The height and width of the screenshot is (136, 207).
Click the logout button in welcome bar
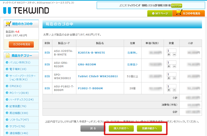tap(177, 6)
